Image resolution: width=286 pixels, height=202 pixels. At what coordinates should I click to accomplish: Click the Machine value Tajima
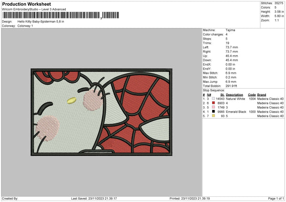click(230, 30)
